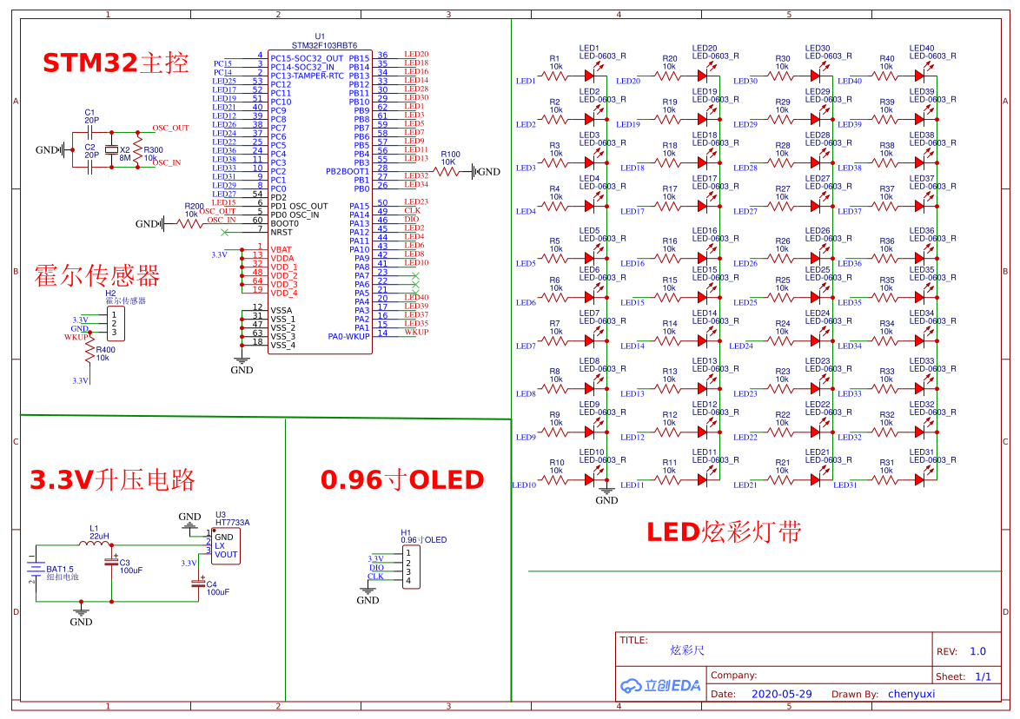Select the Hall sensor connector H2
The width and height of the screenshot is (1020, 719).
(x=118, y=324)
